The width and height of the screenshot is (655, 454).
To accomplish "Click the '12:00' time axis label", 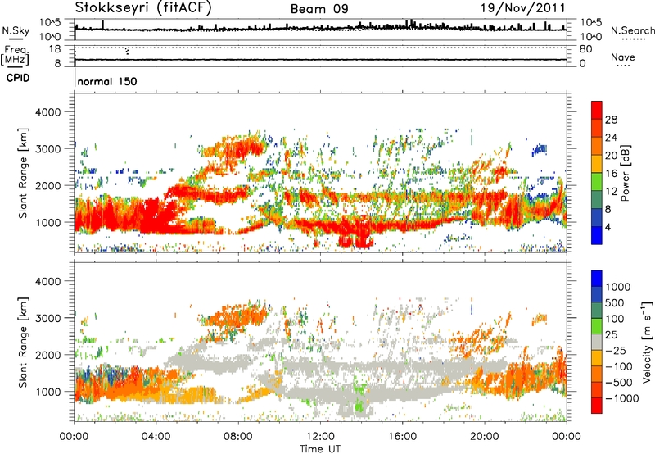I will point(320,437).
